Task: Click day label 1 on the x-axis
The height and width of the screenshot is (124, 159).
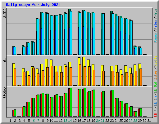Action: click(x=10, y=121)
